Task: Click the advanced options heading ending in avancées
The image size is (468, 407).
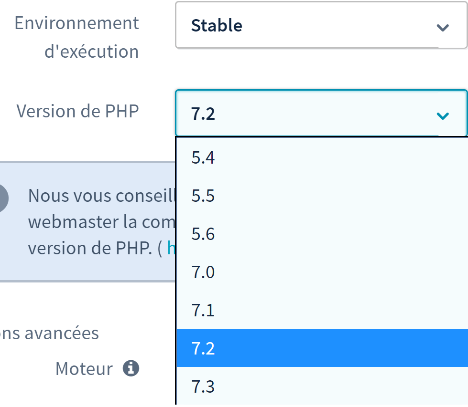Action: (x=49, y=333)
